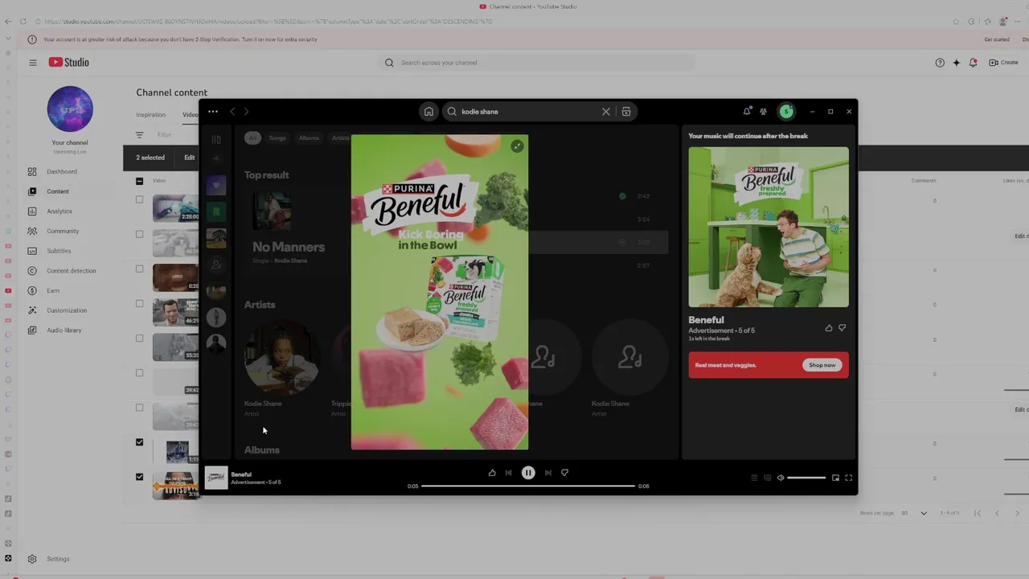The width and height of the screenshot is (1029, 579).
Task: Open Spotify notifications bell
Action: pyautogui.click(x=746, y=112)
